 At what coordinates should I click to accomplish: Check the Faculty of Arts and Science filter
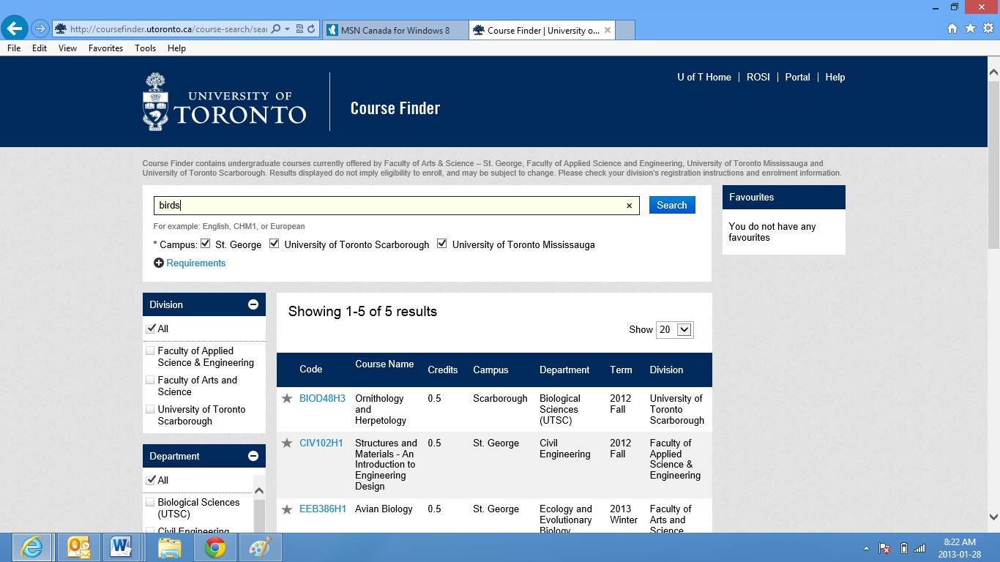(x=150, y=381)
